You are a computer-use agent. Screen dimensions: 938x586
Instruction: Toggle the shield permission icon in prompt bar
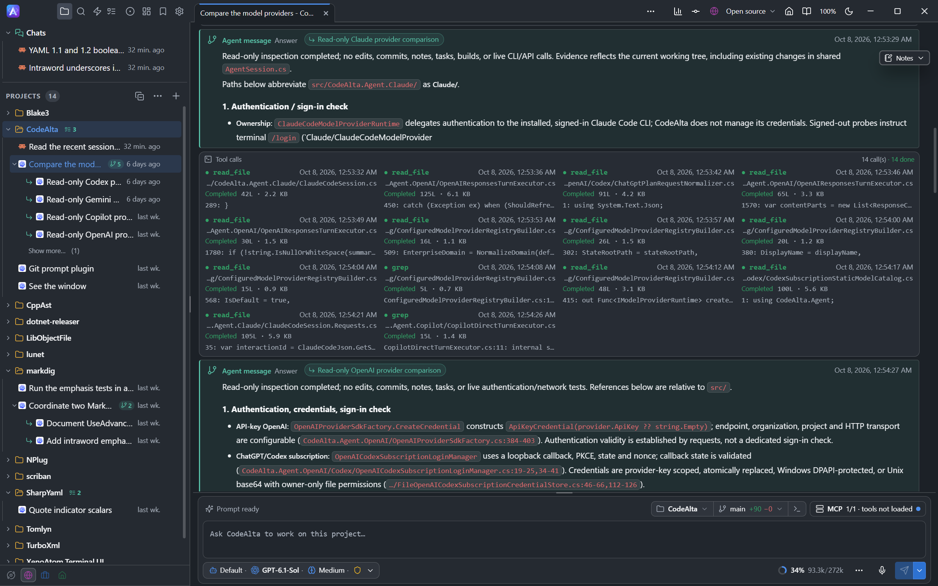(x=357, y=570)
